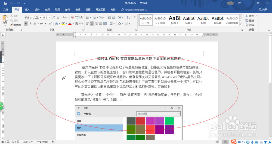The width and height of the screenshot is (272, 144).
Task: Click the paragraph shading paint bucket
Action: (x=119, y=24)
